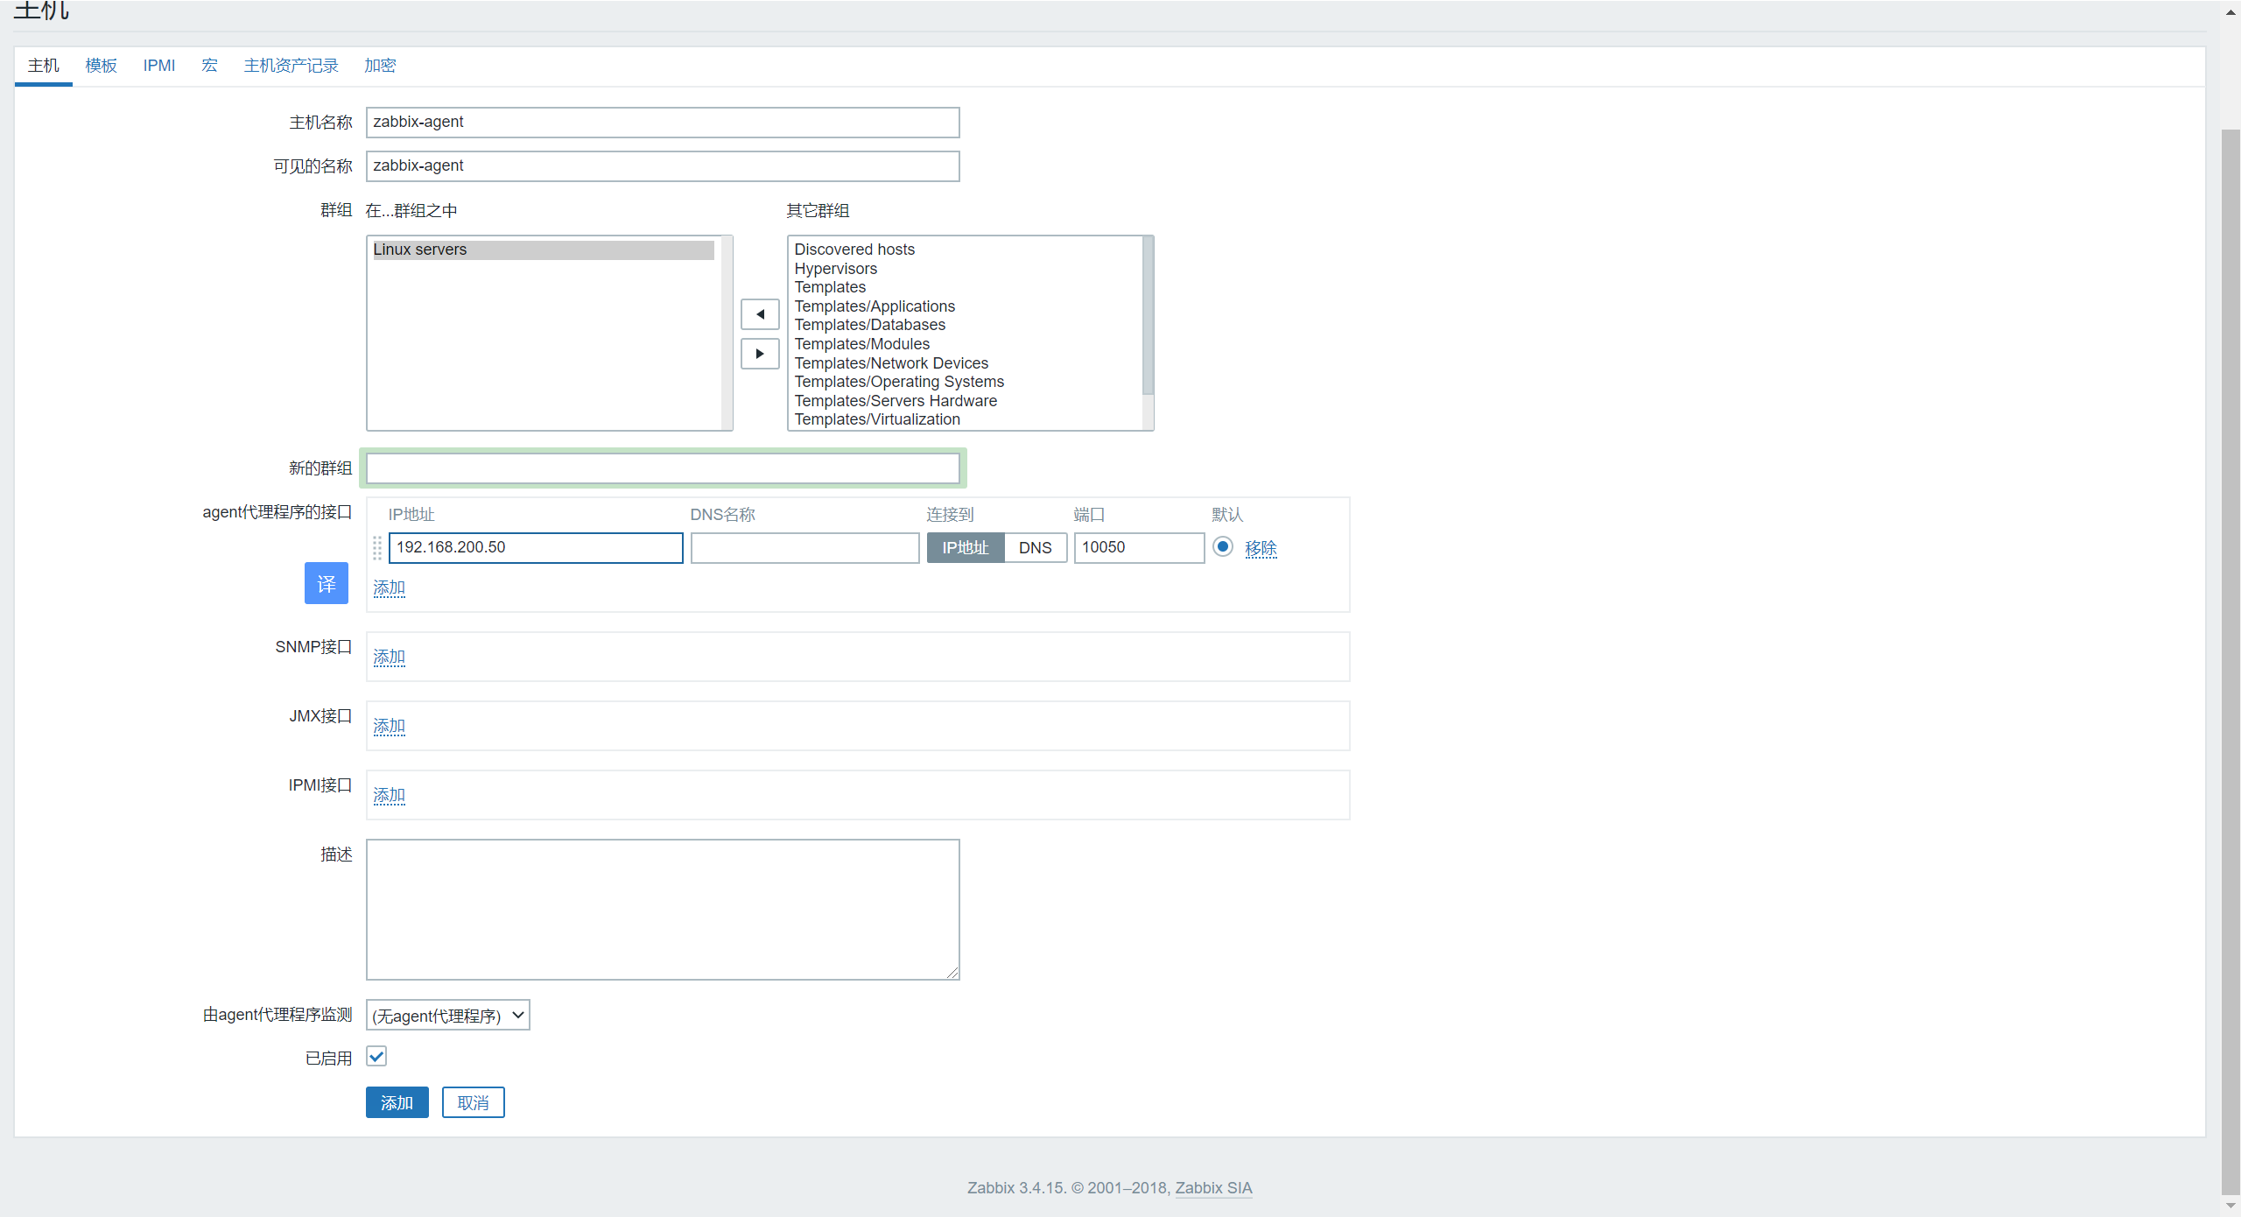Viewport: 2241px width, 1217px height.
Task: Select the default interface radio button
Action: coord(1223,547)
